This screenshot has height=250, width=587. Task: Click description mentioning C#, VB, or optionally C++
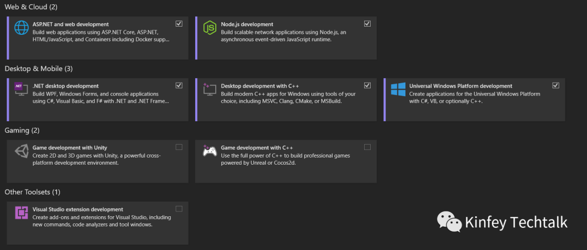(474, 97)
